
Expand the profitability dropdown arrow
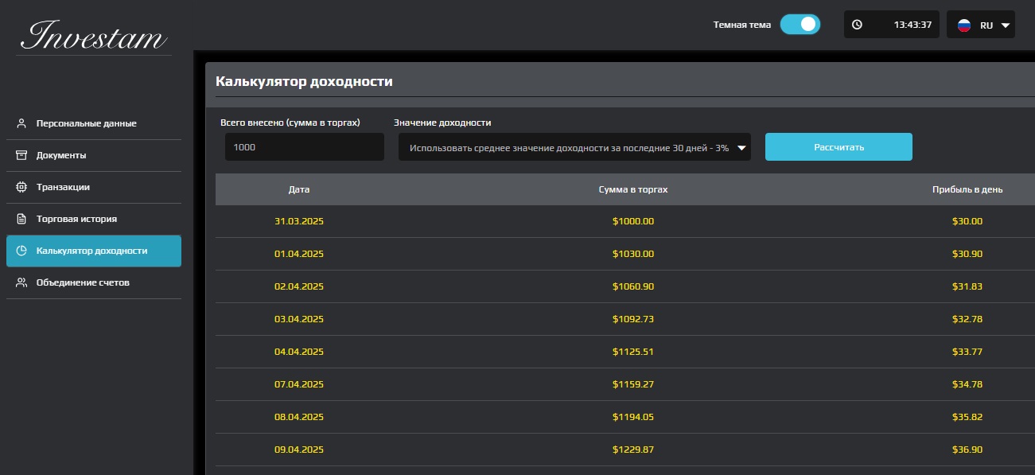[741, 146]
